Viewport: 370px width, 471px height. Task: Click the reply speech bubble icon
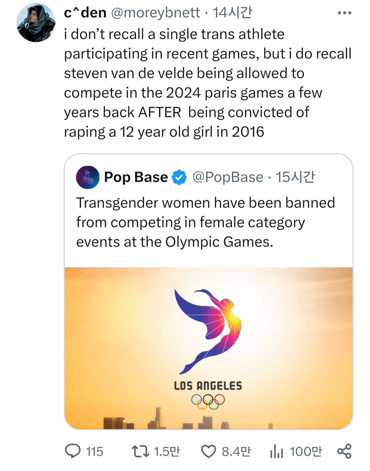[x=73, y=451]
